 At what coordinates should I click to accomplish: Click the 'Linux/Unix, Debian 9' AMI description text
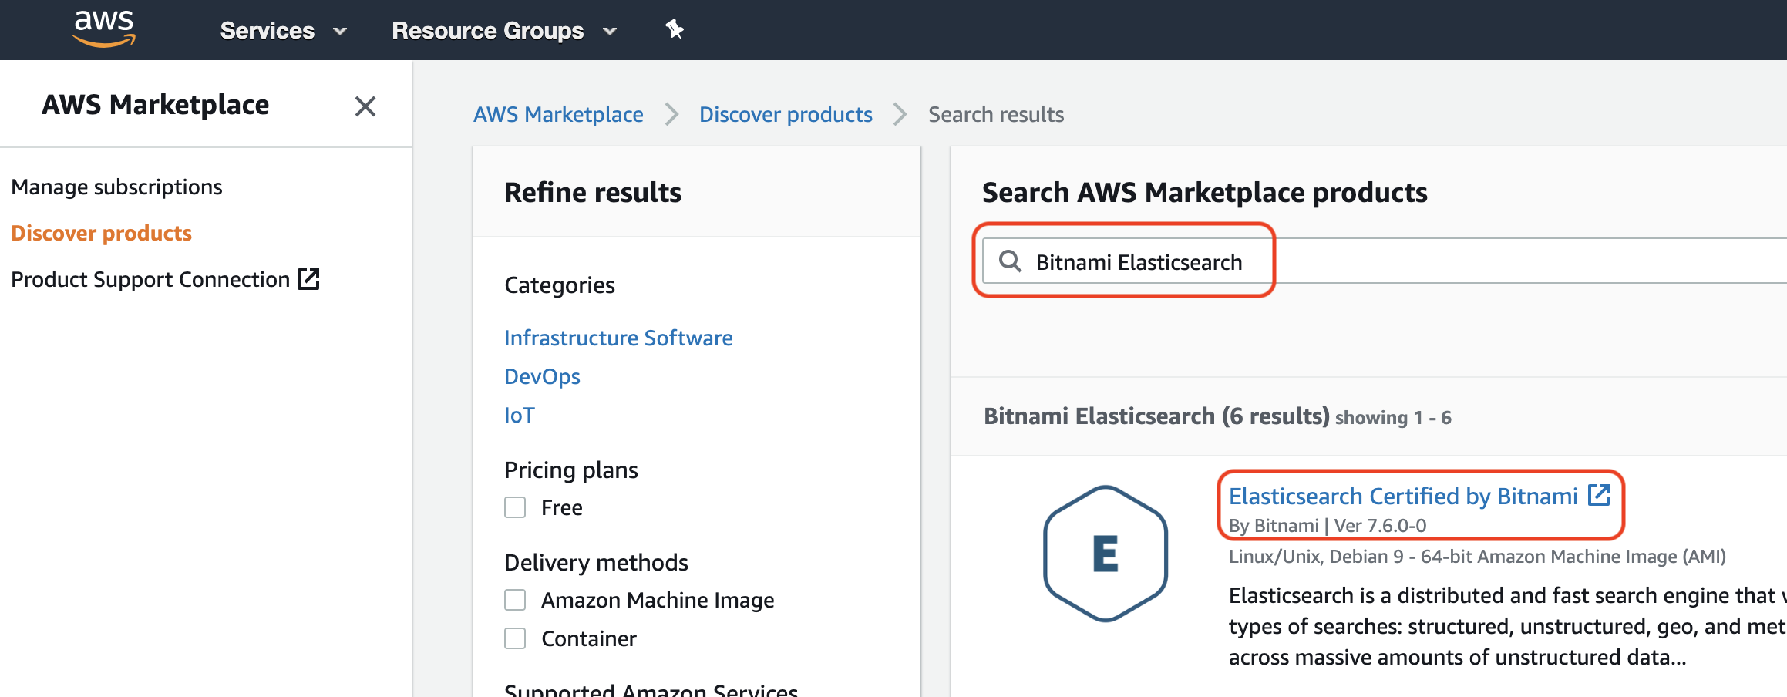point(1477,557)
